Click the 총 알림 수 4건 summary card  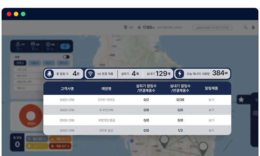64,74
